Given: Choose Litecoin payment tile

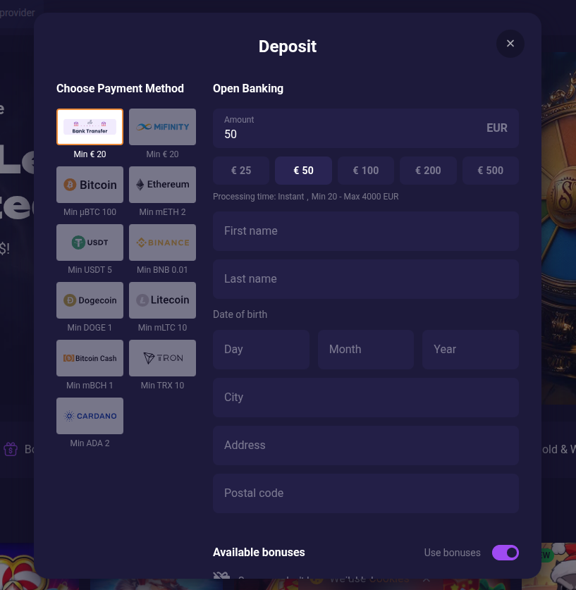Looking at the screenshot, I should pos(162,300).
